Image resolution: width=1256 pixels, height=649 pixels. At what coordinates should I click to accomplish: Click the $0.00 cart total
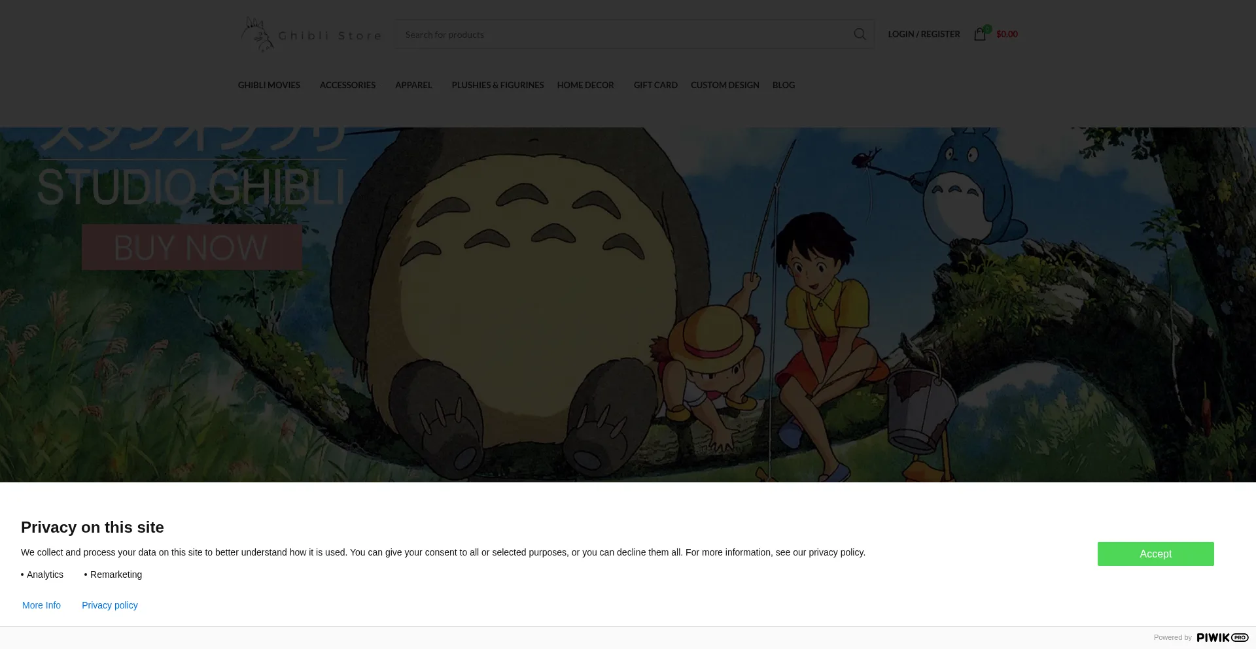1006,34
